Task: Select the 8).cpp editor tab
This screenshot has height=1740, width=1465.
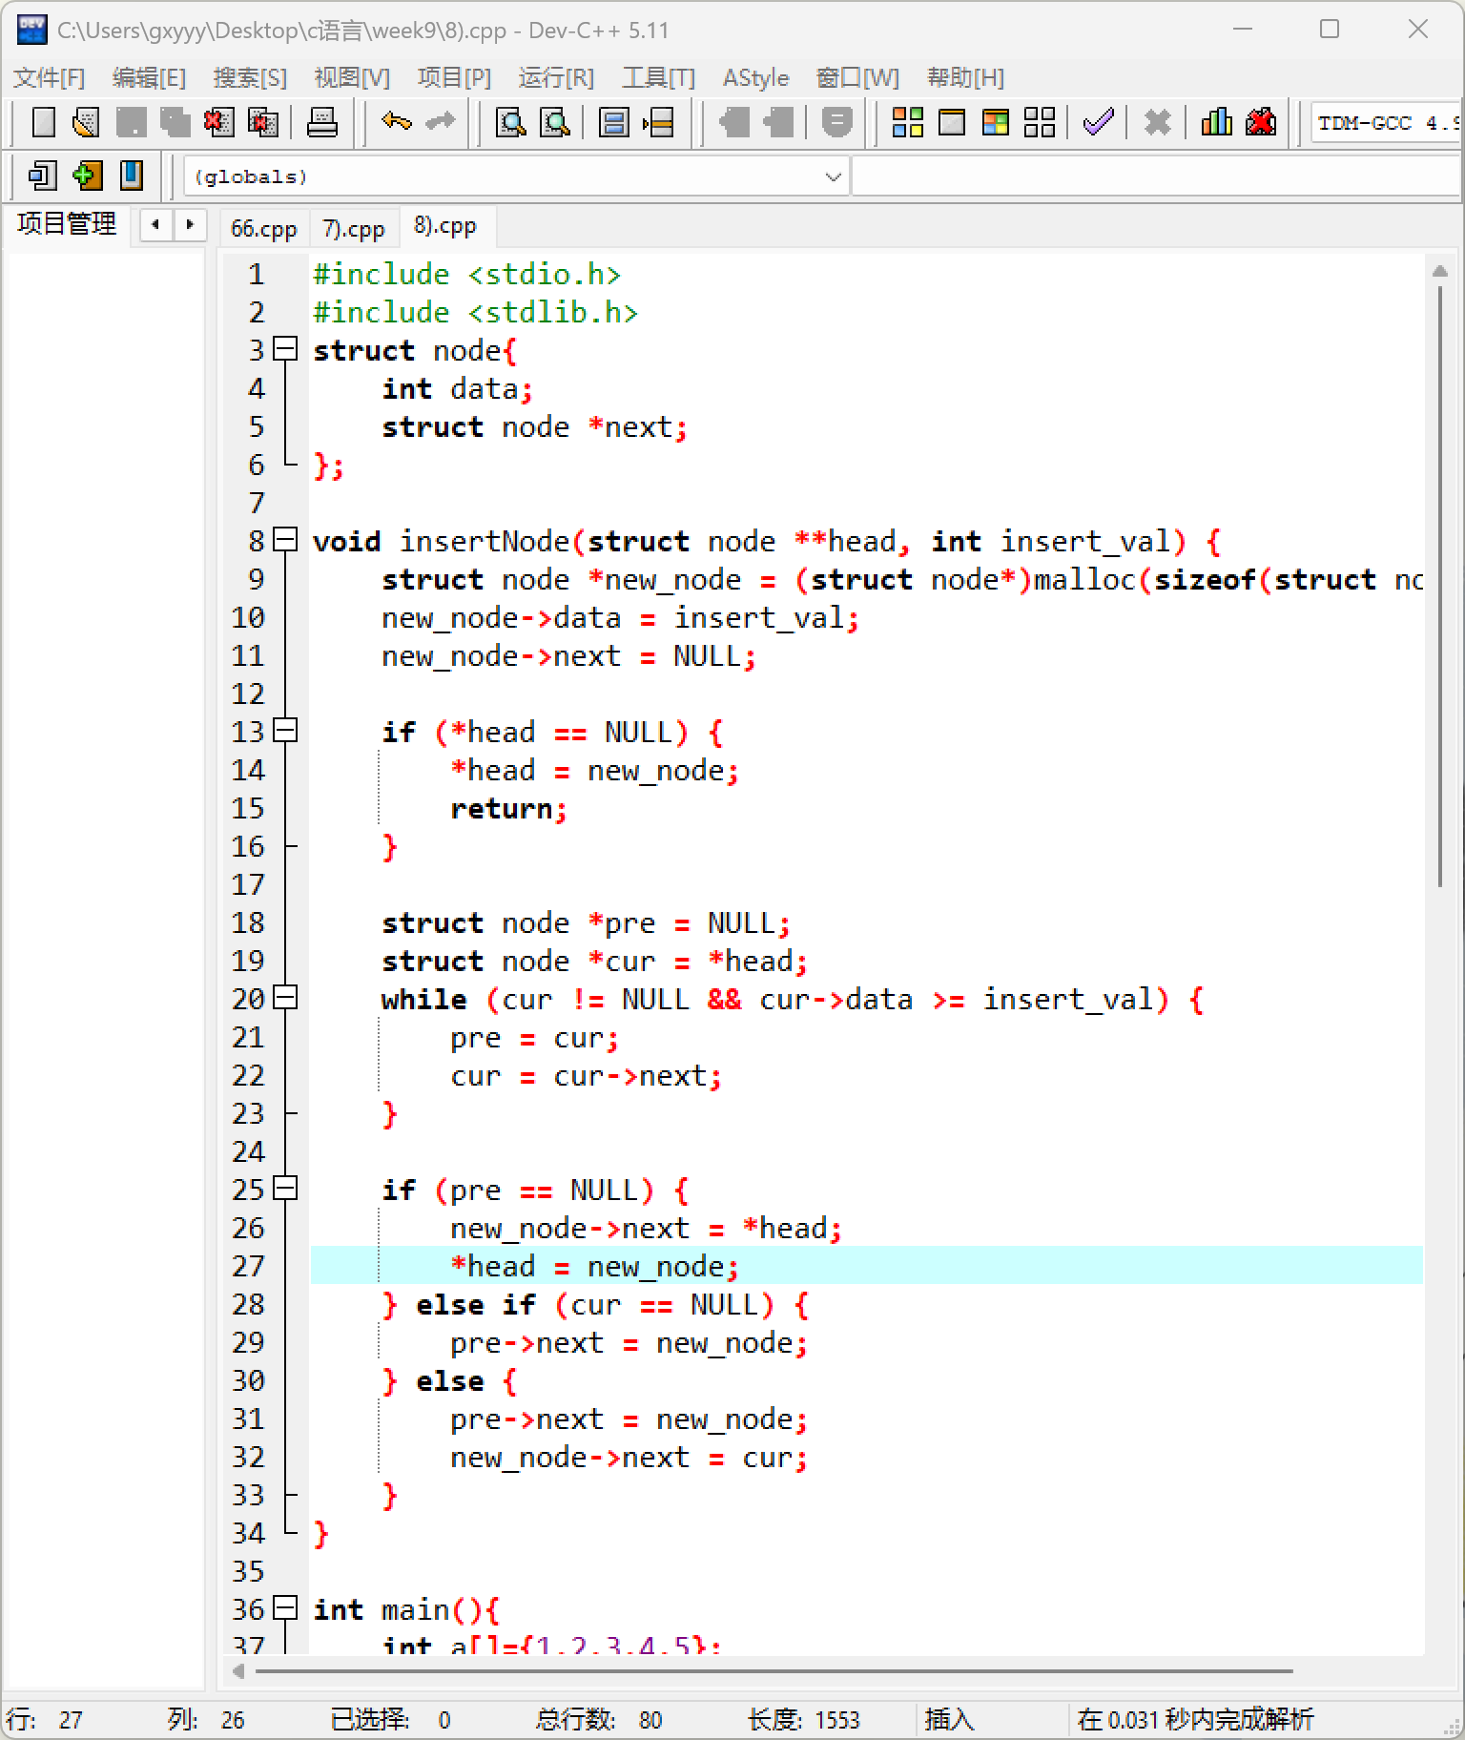Action: pos(445,226)
